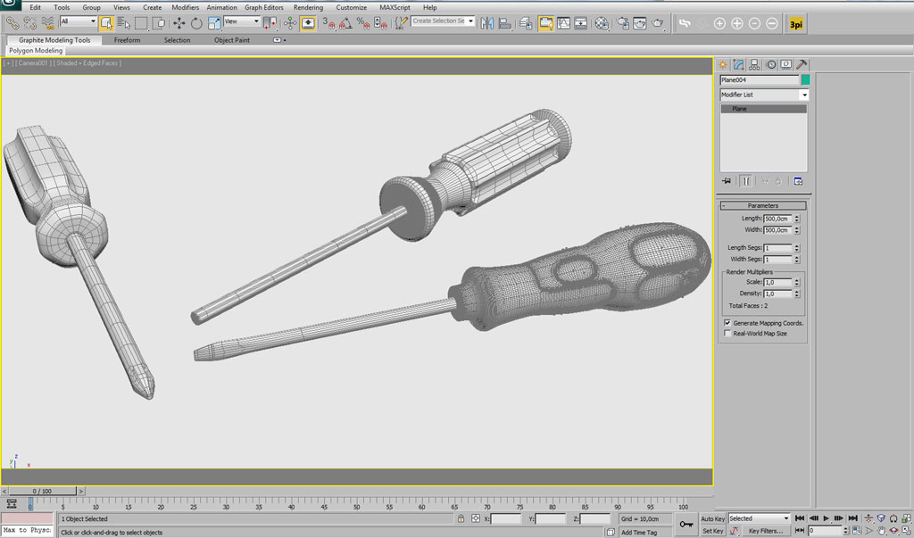Open the Curve Editor
Viewport: 914px width, 538px height.
click(564, 23)
